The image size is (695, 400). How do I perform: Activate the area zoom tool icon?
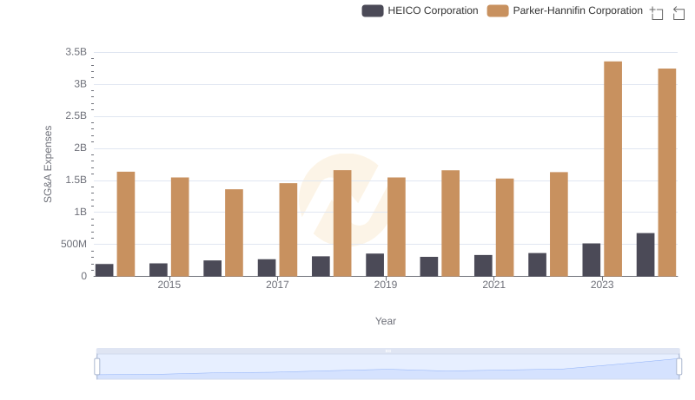coord(657,13)
